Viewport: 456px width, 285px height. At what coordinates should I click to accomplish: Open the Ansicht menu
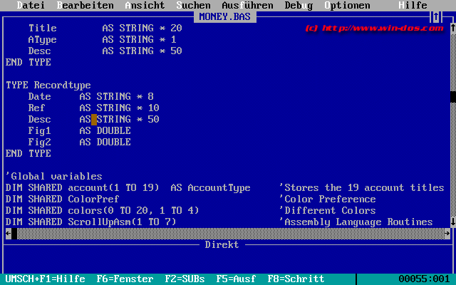coord(145,5)
